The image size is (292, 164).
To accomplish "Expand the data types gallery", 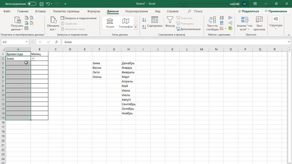I will [x=136, y=27].
